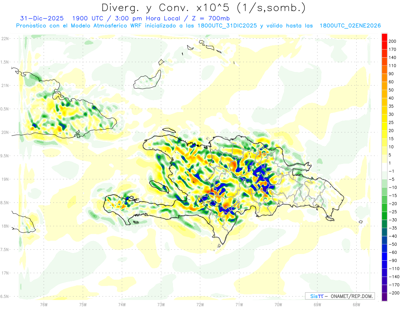The height and width of the screenshot is (309, 400).
Task: Click the "8.5N" latitude label
Action: (x=5, y=203)
